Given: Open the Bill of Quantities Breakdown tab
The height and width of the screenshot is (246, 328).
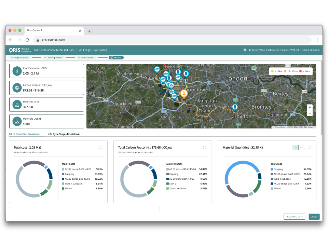Looking at the screenshot, I should pos(25,134).
